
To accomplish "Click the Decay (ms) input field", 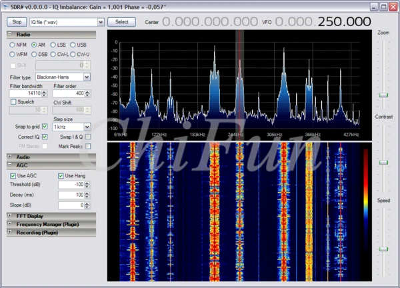I will 71,195.
